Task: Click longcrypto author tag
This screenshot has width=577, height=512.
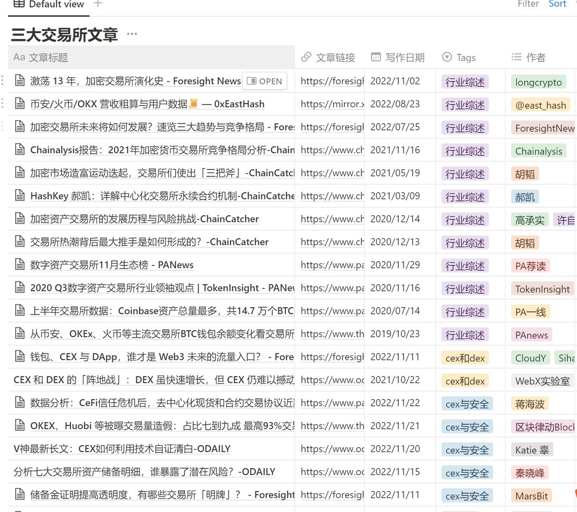Action: pyautogui.click(x=539, y=82)
